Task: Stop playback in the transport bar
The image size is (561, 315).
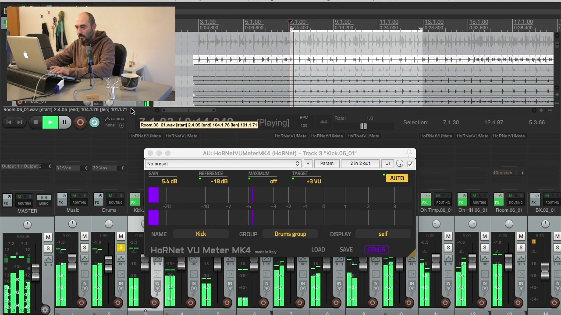Action: (36, 122)
